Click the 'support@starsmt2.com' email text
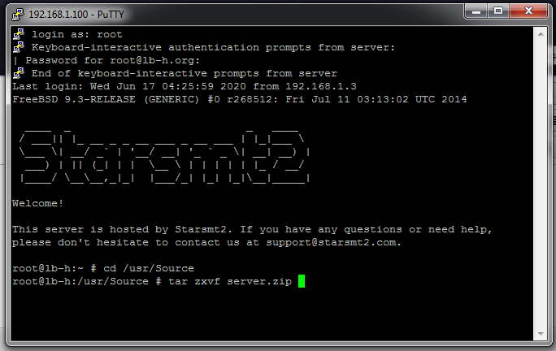Viewport: 556px width, 351px height. (331, 242)
